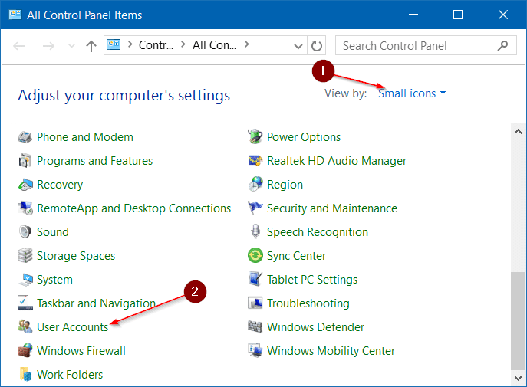The width and height of the screenshot is (527, 387).
Task: Open the Programs and Features link
Action: pyautogui.click(x=95, y=161)
